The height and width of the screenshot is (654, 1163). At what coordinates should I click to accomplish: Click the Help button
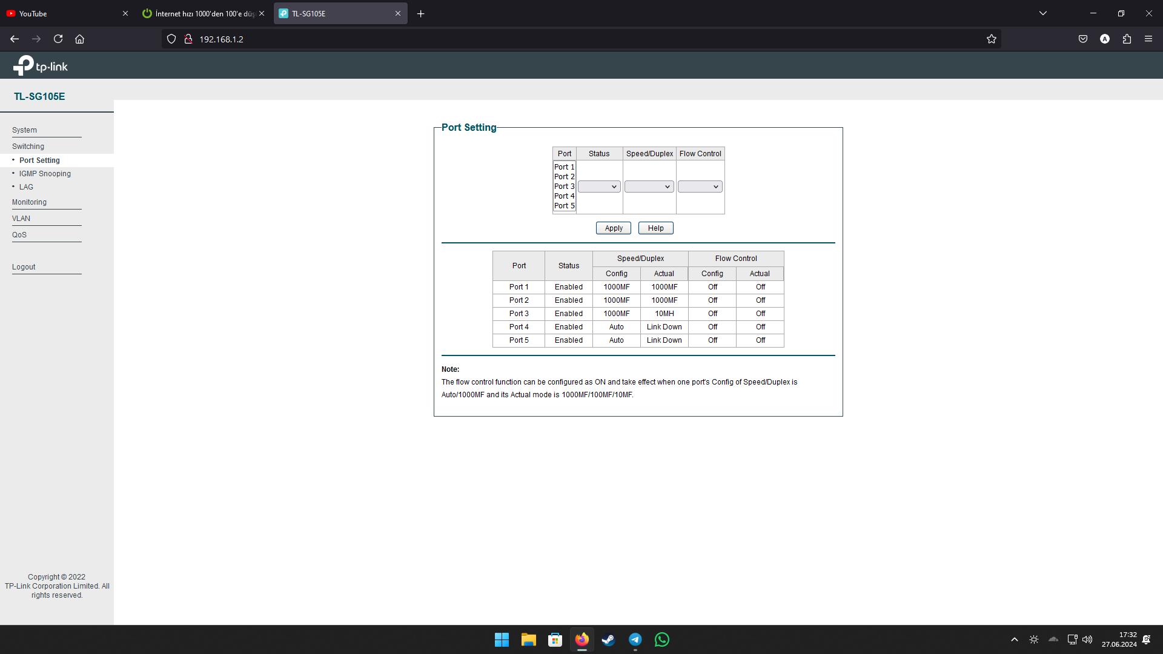pos(655,228)
